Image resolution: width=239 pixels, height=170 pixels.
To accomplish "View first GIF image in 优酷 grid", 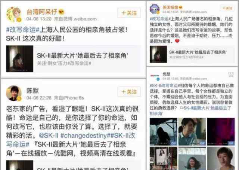I will click(x=164, y=132).
